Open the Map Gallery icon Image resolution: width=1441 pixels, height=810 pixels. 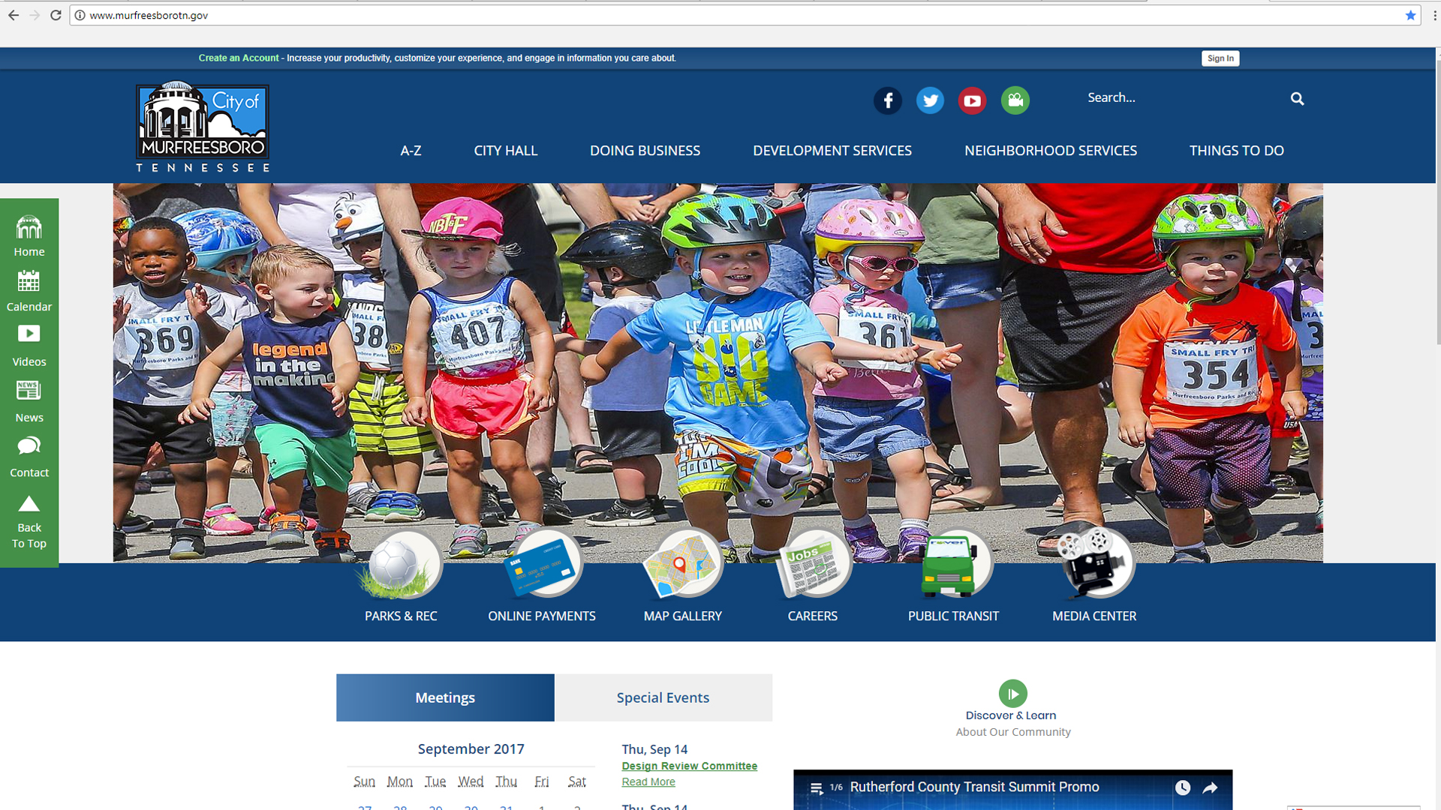point(682,565)
